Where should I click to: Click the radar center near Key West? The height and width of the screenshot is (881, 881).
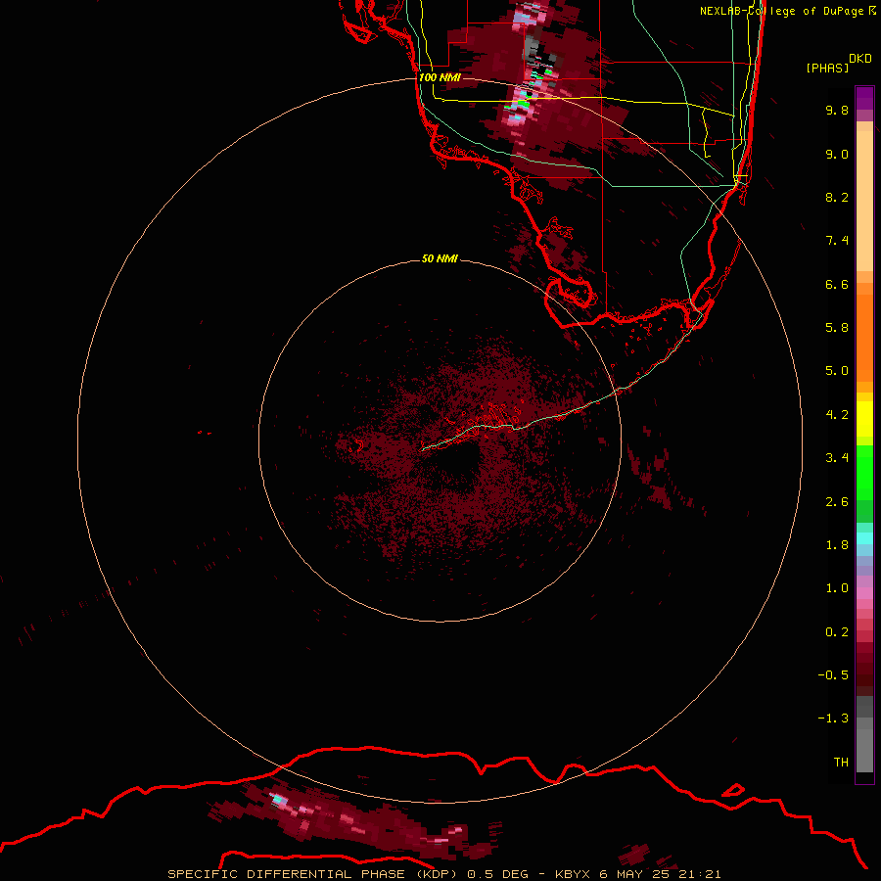440,441
